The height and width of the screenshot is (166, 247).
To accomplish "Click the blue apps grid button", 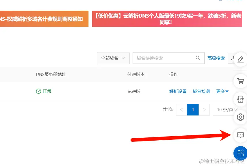I will coord(240,153).
